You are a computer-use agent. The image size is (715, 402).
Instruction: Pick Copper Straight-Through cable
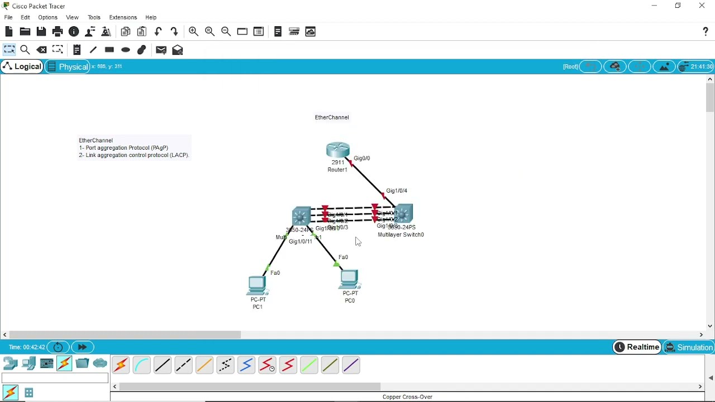click(x=163, y=365)
